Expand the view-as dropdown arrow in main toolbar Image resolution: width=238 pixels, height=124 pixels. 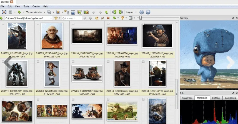(15, 12)
